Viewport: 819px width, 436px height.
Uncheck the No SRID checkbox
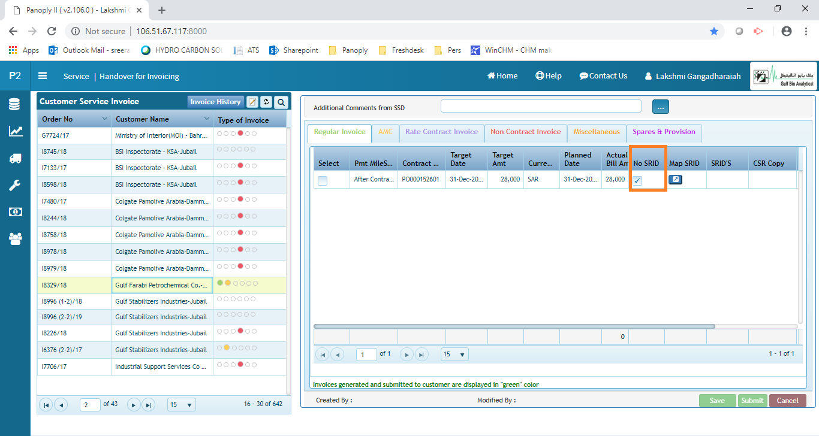coord(638,181)
